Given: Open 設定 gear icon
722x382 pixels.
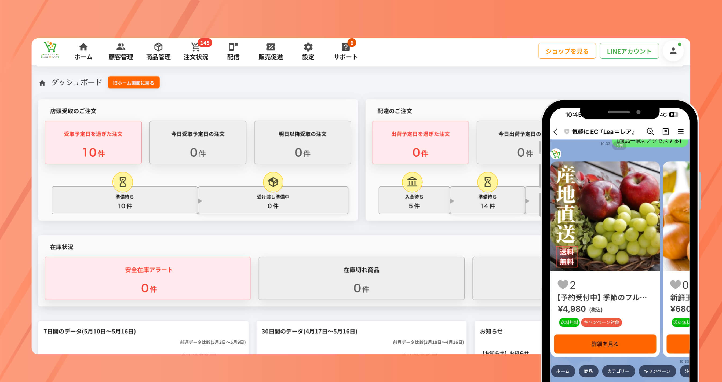Looking at the screenshot, I should (x=308, y=47).
